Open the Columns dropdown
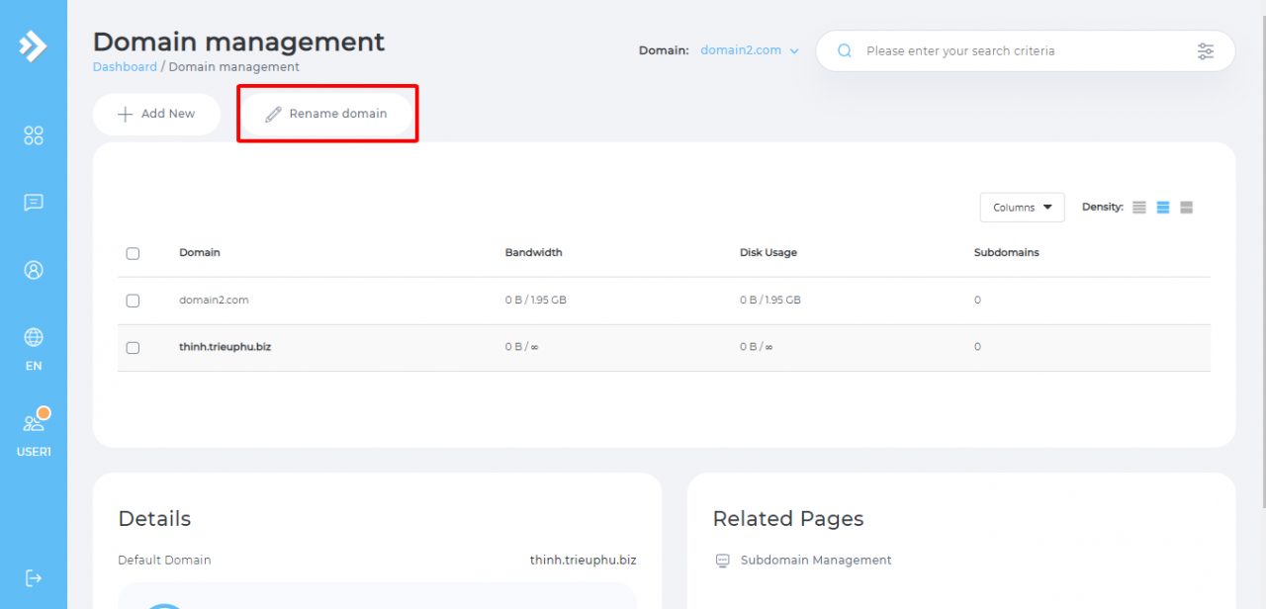 pyautogui.click(x=1022, y=208)
